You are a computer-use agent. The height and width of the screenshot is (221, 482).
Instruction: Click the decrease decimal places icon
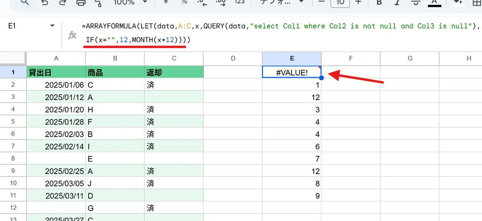pos(201,2)
